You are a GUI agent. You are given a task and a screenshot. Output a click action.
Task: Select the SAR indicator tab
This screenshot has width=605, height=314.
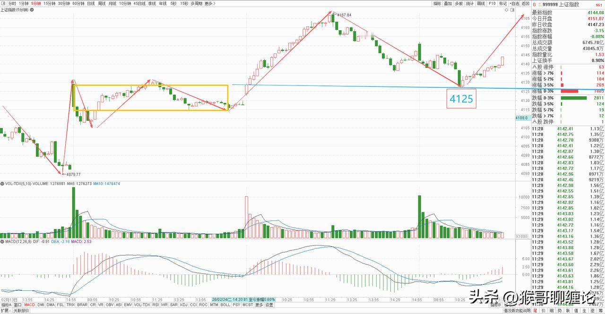coord(173,305)
